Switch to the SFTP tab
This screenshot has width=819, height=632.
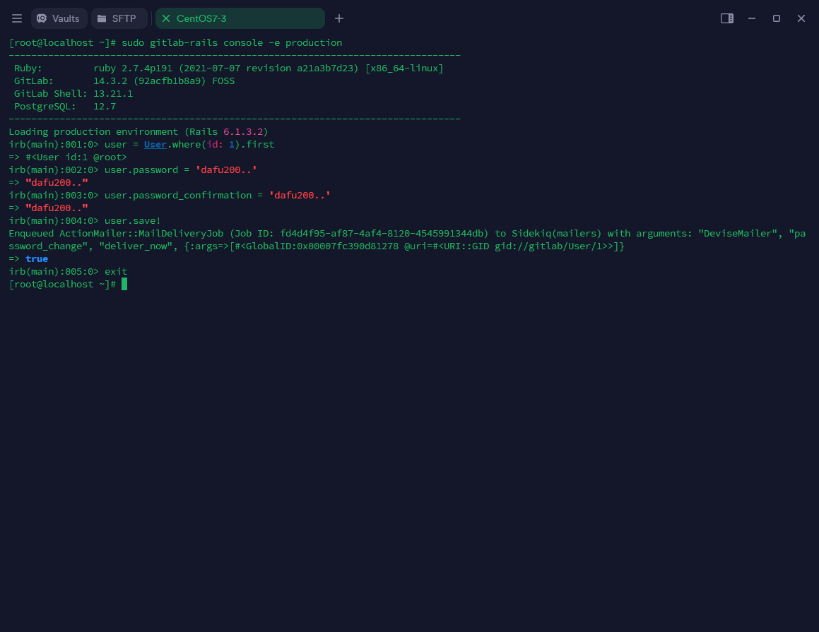[x=119, y=18]
